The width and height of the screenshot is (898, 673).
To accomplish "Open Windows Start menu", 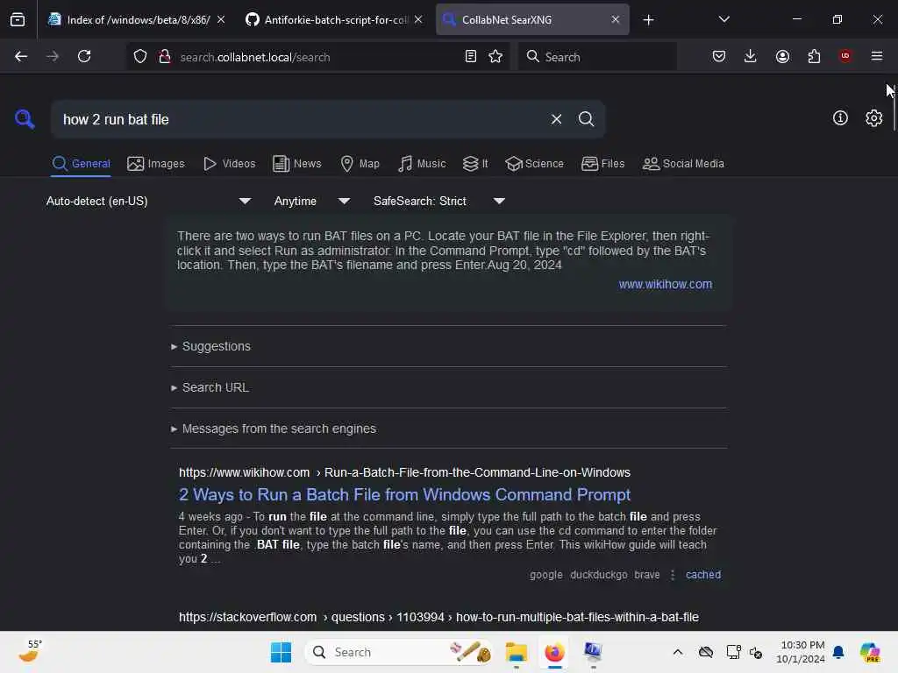I will click(x=281, y=652).
